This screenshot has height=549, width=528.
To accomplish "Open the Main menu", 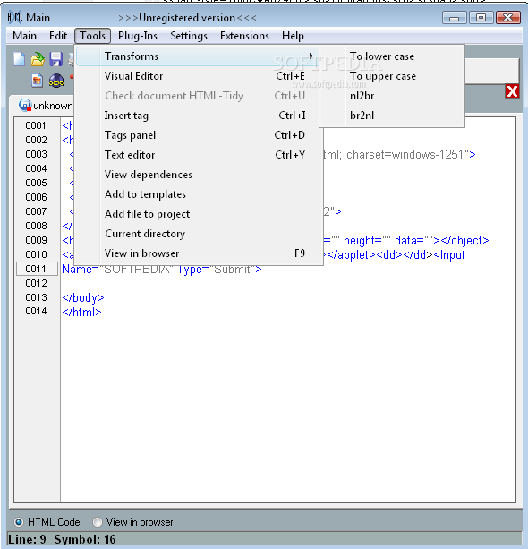I will click(x=24, y=36).
